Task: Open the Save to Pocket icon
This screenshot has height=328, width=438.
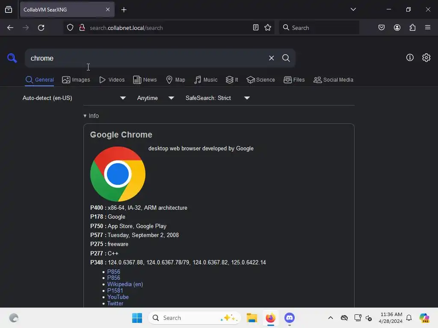Action: coord(382,27)
